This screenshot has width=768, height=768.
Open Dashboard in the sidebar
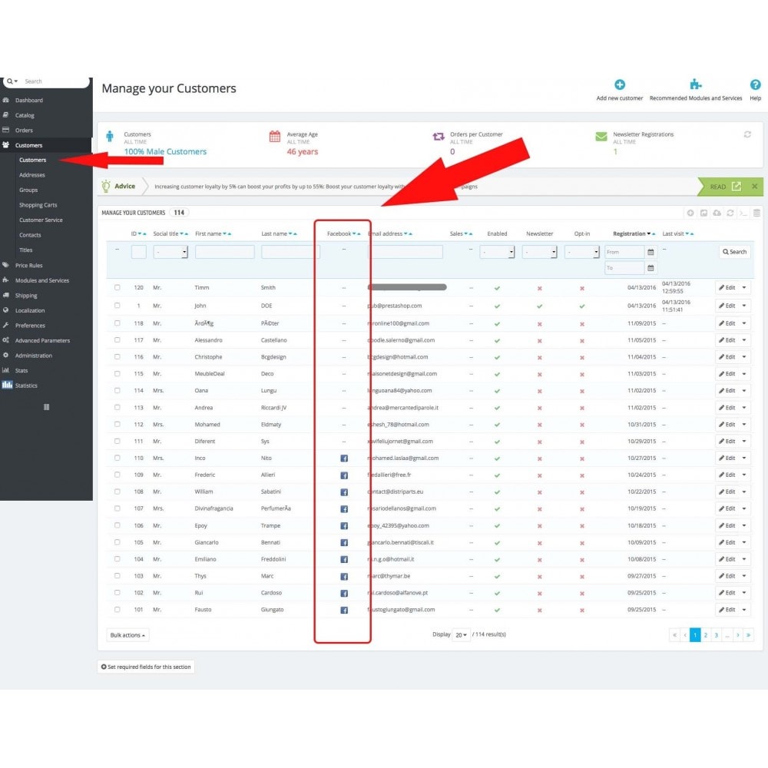[29, 101]
